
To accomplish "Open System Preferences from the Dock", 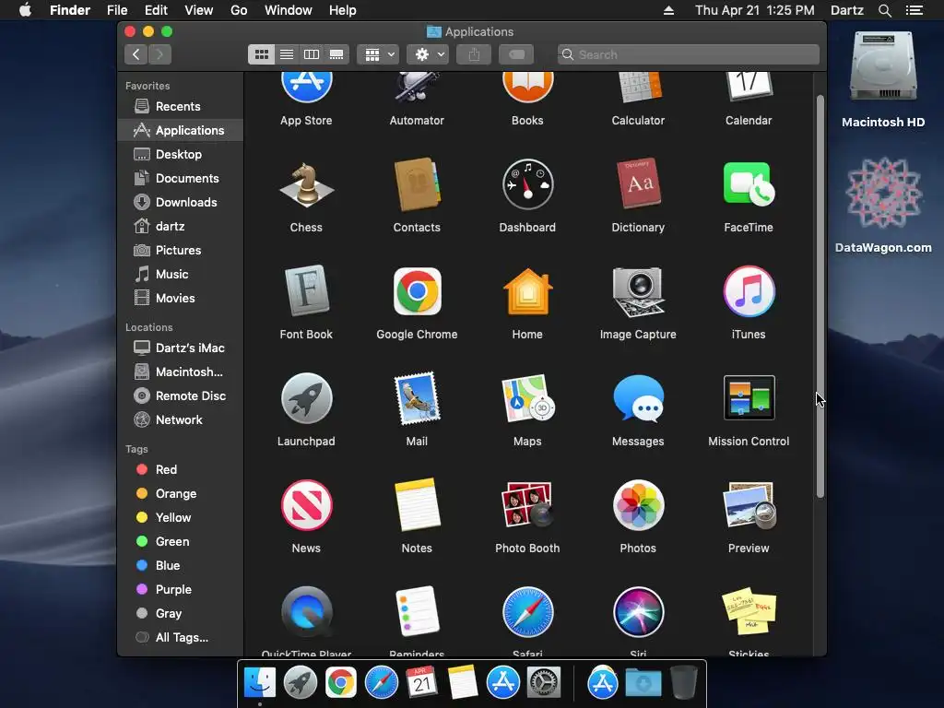I will (x=544, y=683).
